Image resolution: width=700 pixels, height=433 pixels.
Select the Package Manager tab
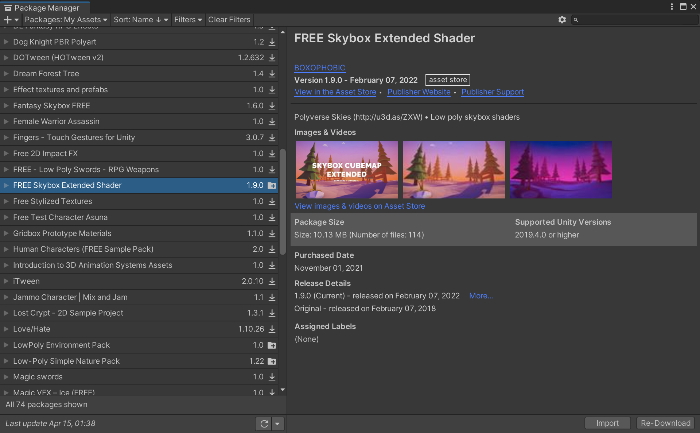pos(45,8)
